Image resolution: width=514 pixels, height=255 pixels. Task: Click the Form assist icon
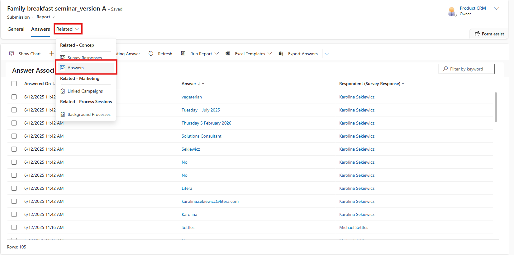pos(477,34)
